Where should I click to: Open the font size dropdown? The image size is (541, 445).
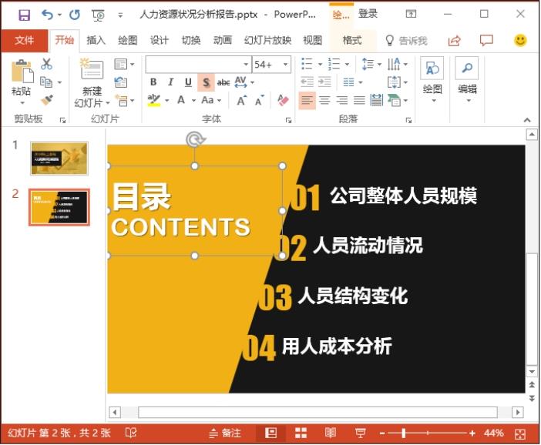coord(286,65)
